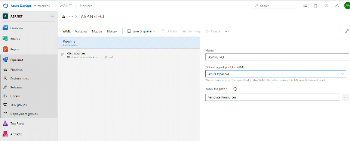
Task: Open the Overview sidebar icon
Action: coord(6,28)
